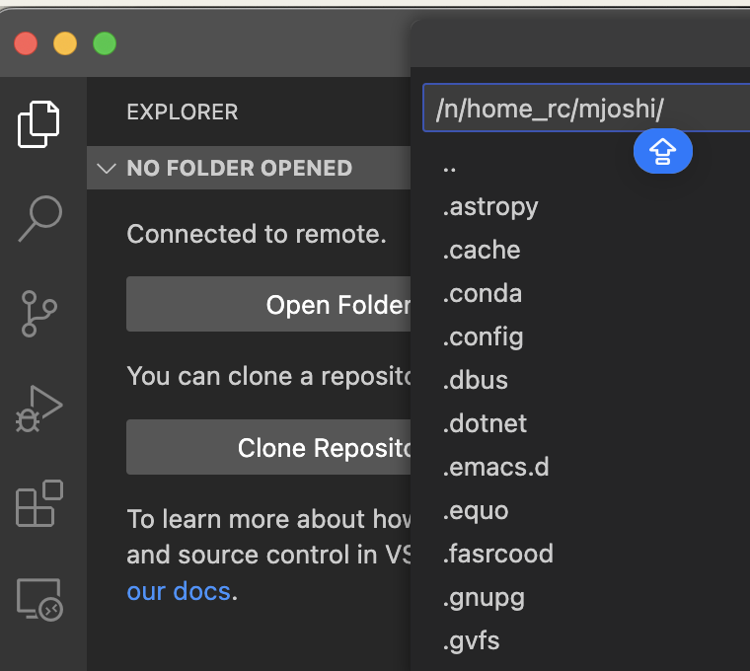Click the blue up-arrow badge icon
Viewport: 750px width, 671px height.
[x=662, y=151]
